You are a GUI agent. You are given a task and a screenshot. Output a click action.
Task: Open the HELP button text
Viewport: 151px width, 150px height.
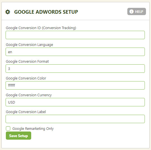(139, 11)
